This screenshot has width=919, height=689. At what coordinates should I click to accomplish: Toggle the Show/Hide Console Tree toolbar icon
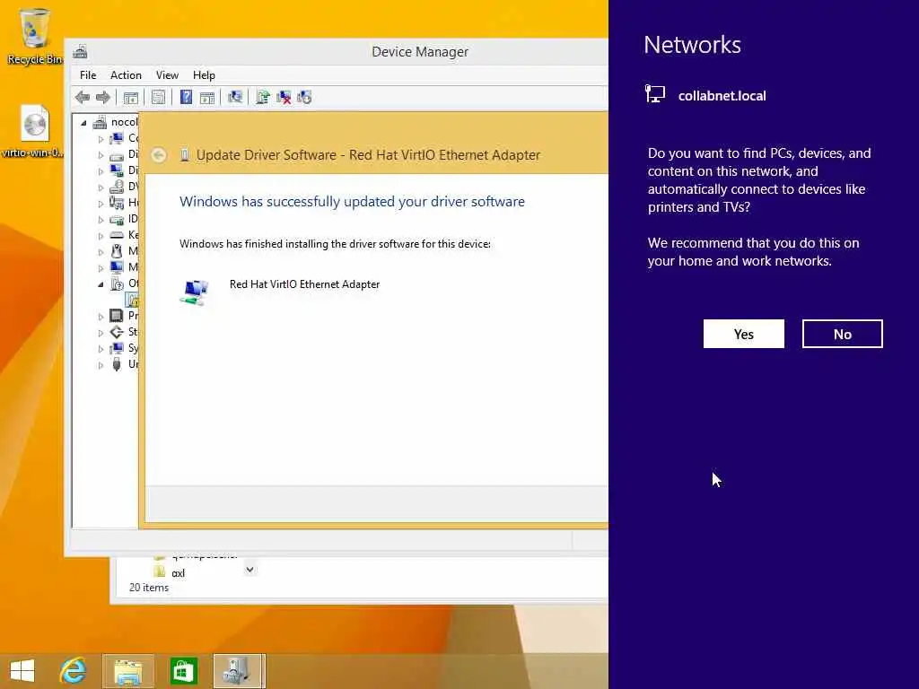point(131,97)
